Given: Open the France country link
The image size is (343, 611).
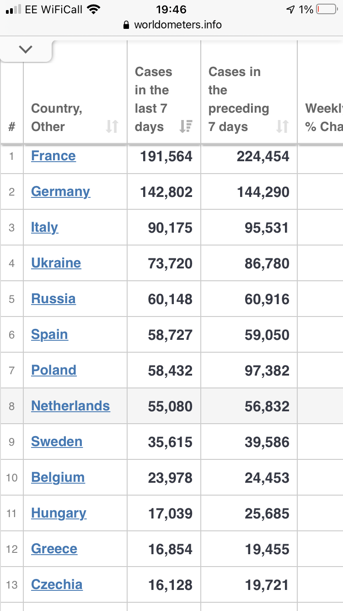Looking at the screenshot, I should click(54, 156).
